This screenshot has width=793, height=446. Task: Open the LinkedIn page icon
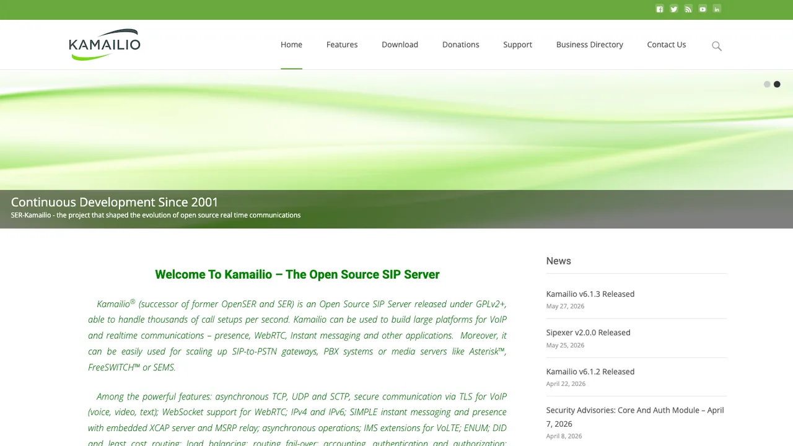point(717,9)
